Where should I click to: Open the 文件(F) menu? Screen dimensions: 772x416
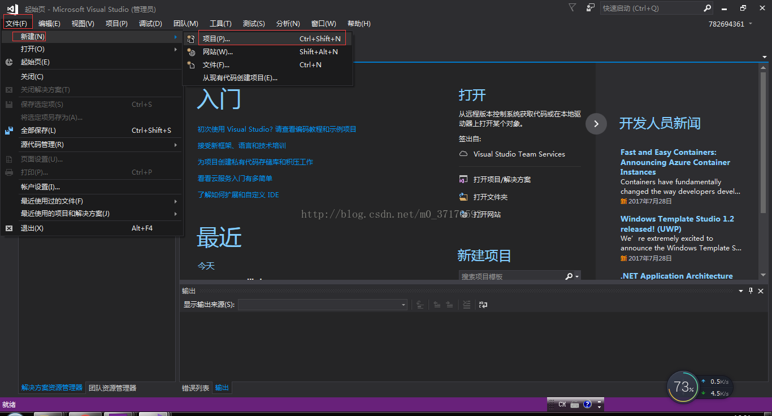coord(17,24)
